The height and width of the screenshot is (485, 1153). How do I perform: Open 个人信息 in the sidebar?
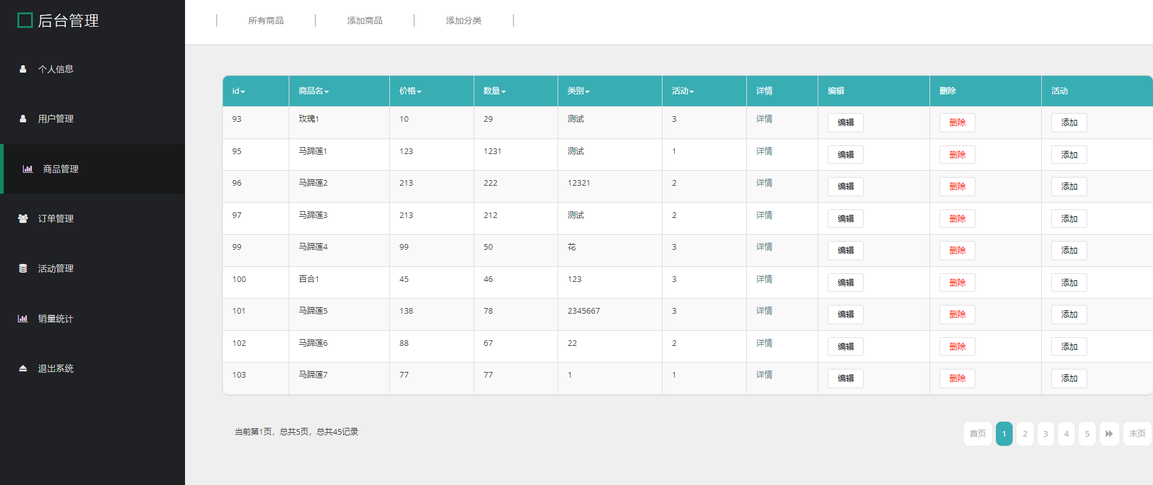(55, 69)
